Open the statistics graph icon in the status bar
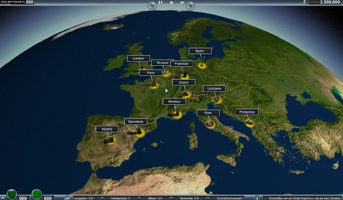 coord(67,198)
